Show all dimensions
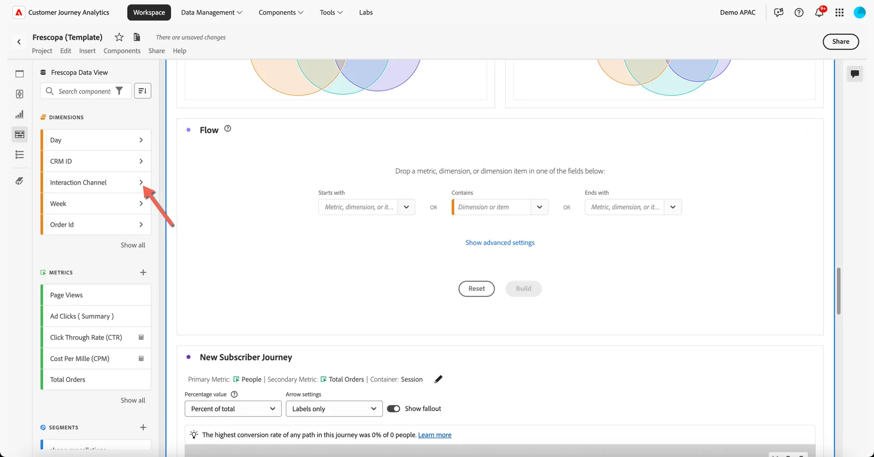Image resolution: width=874 pixels, height=457 pixels. 133,245
